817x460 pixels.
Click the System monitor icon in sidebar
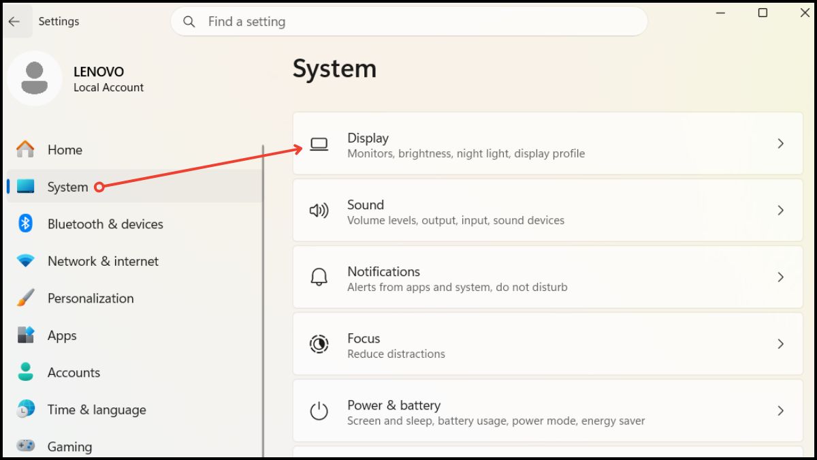pos(26,187)
